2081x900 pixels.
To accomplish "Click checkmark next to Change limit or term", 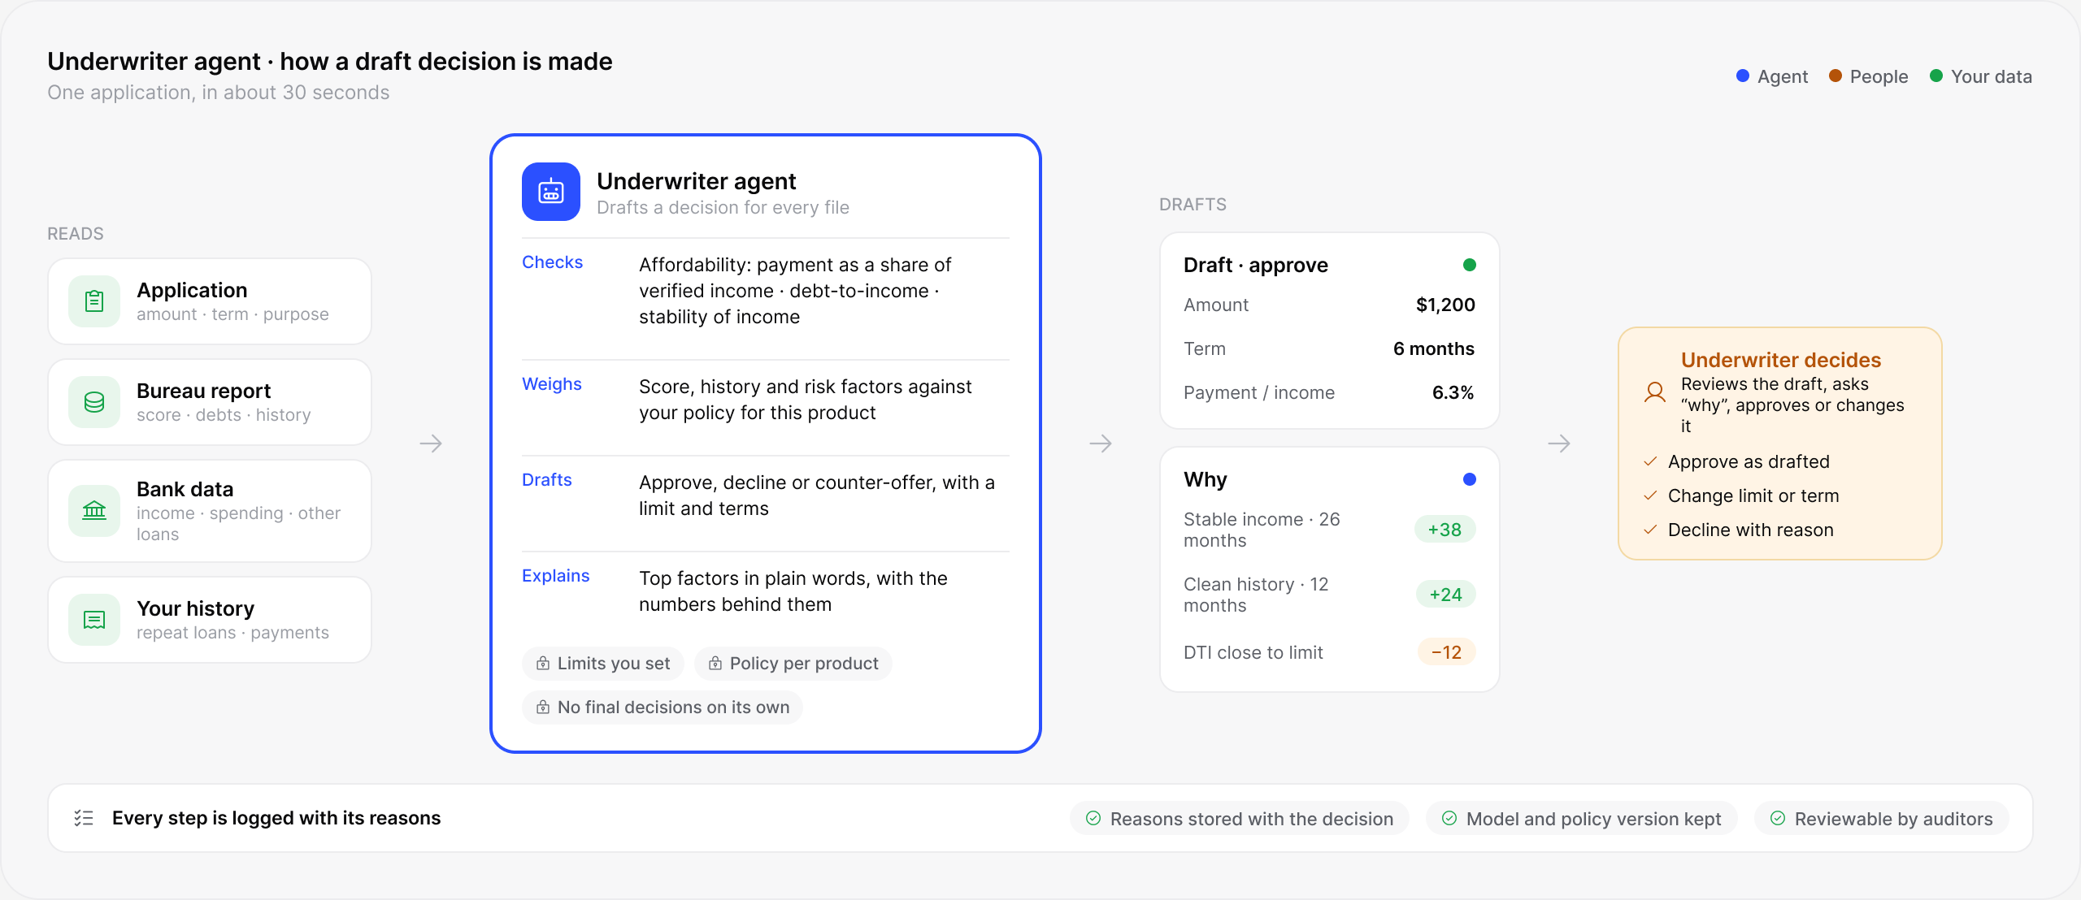I will [x=1650, y=495].
